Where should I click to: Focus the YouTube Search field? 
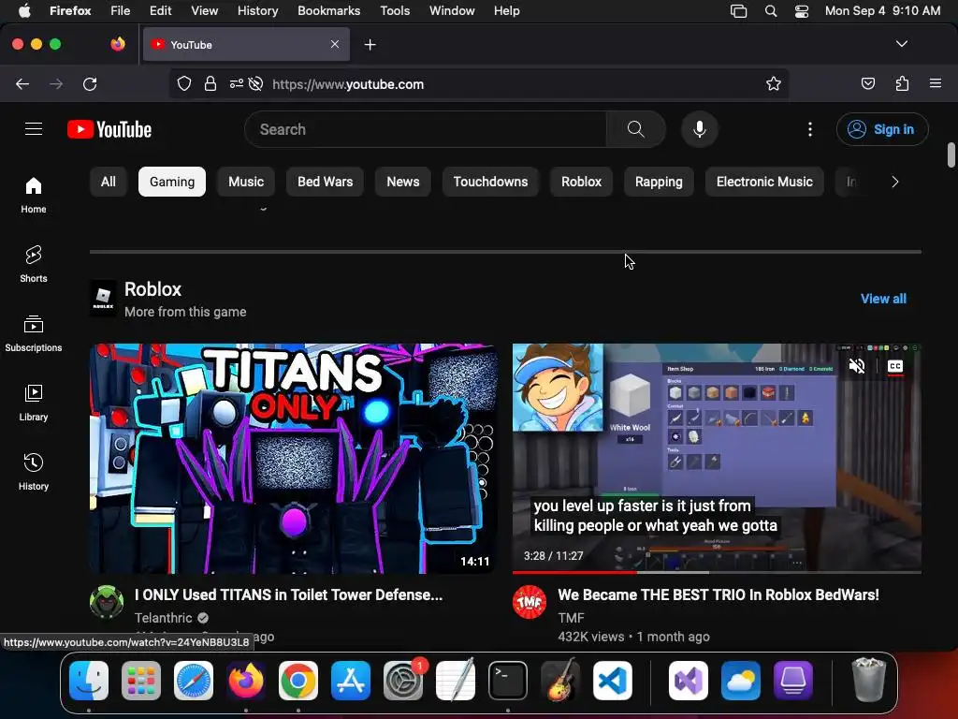(426, 129)
